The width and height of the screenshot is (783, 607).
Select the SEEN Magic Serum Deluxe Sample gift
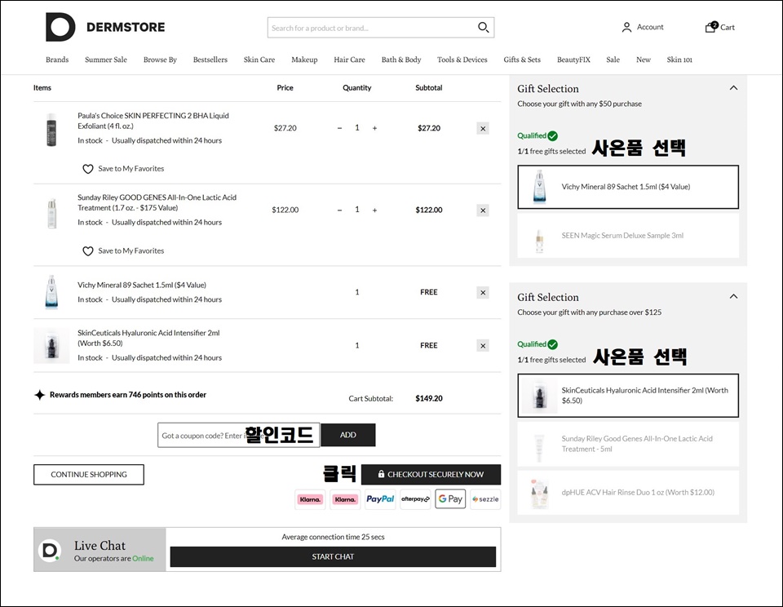[x=628, y=236]
